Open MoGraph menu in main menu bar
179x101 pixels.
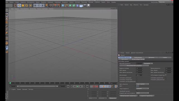[77, 2]
